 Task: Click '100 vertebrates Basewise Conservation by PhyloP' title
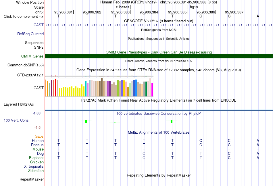pyautogui.click(x=159, y=114)
